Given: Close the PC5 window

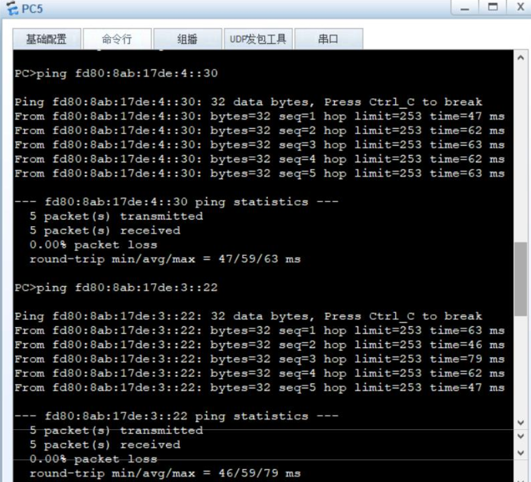Looking at the screenshot, I should (520, 8).
